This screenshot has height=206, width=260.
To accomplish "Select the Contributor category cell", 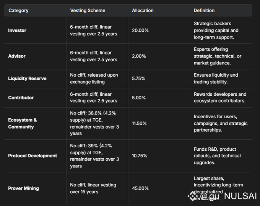I will 21,97.
